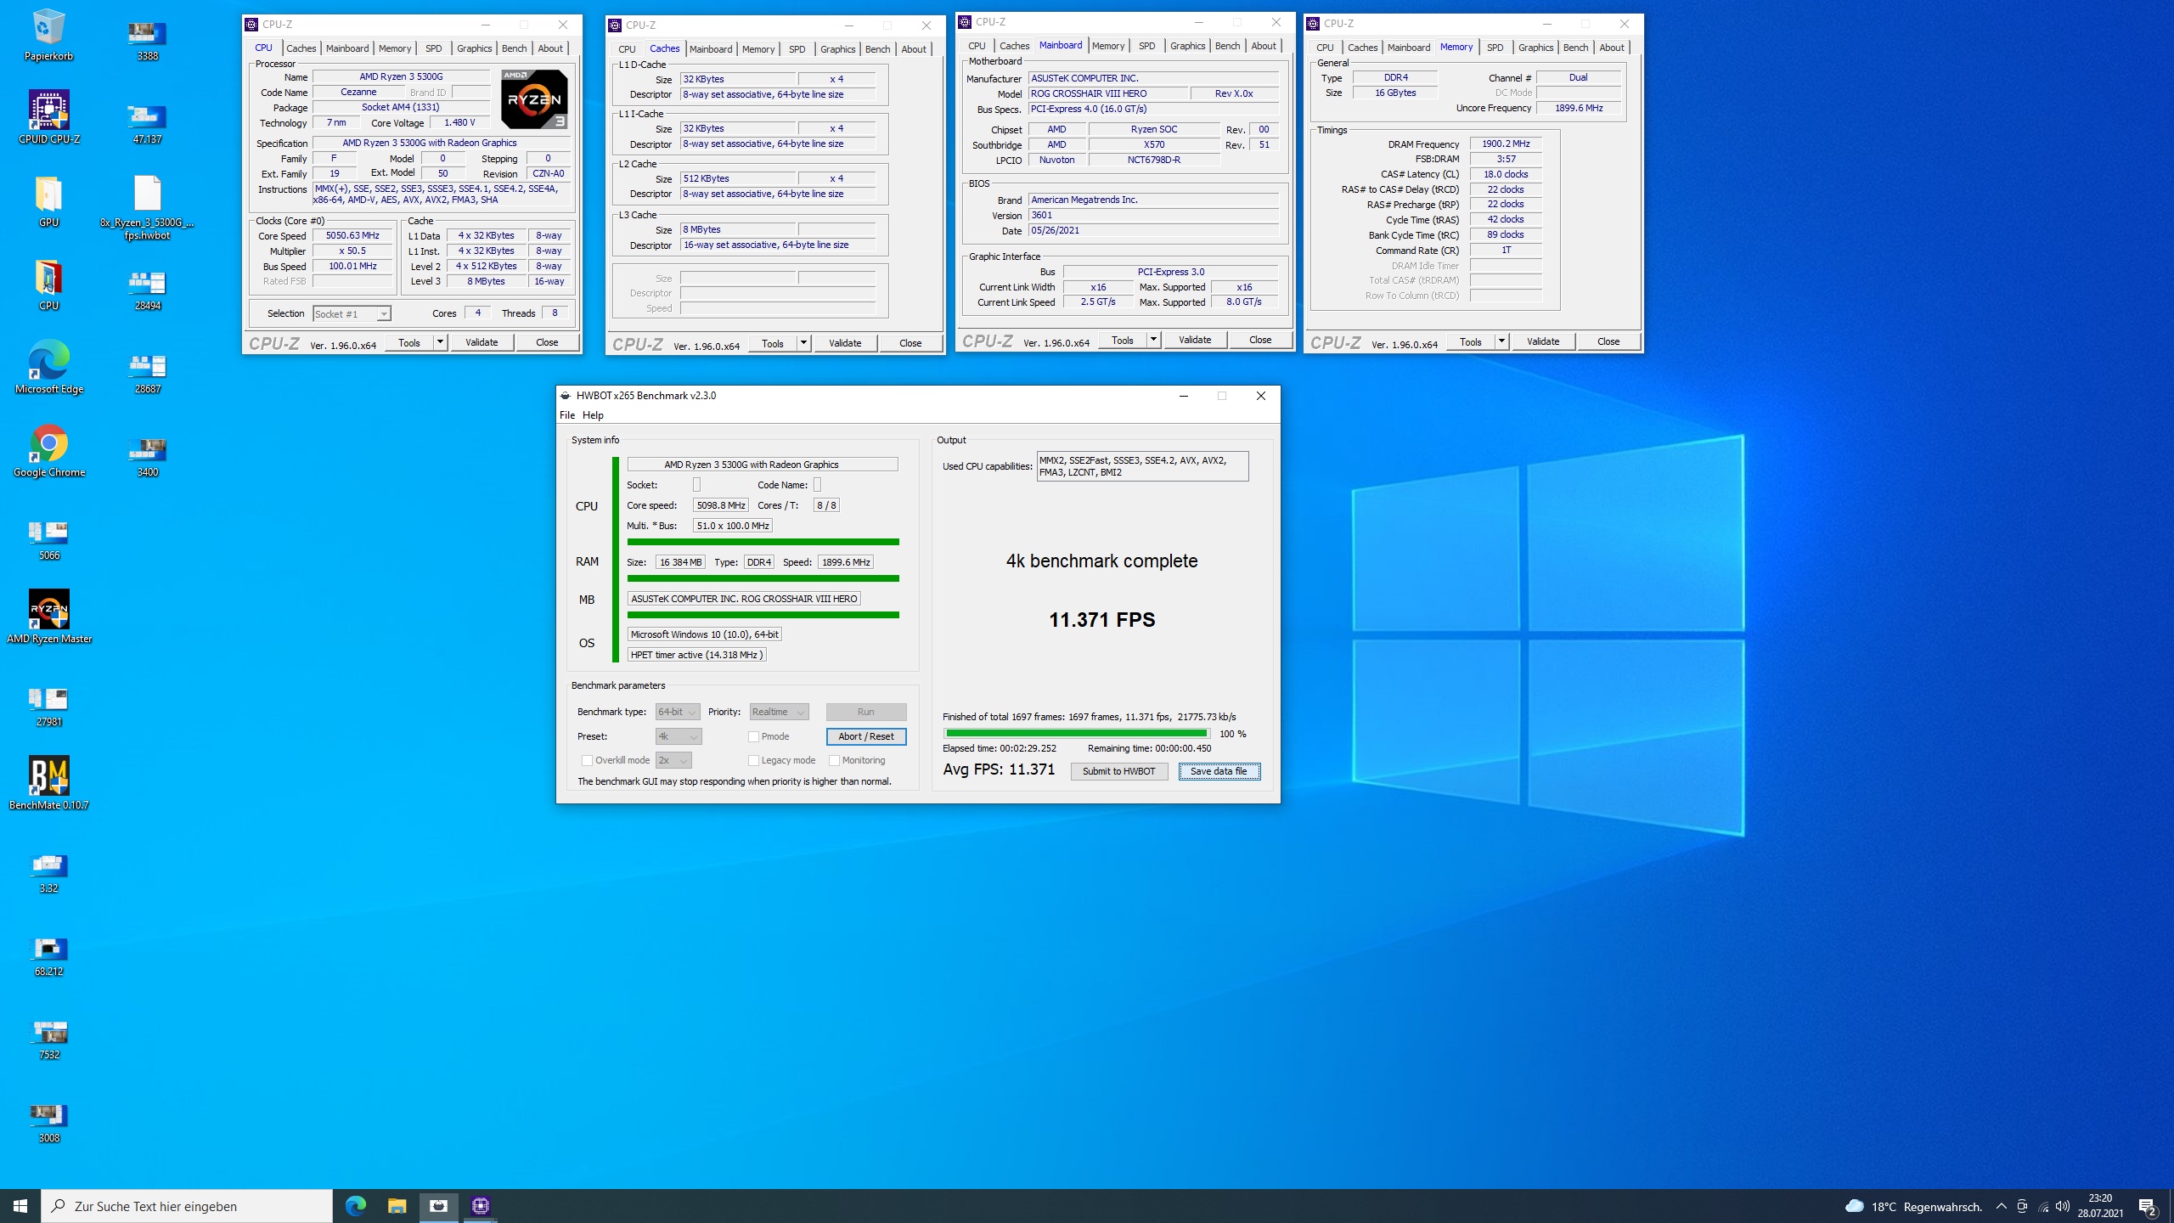Viewport: 2174px width, 1223px height.
Task: Enable the Pmode checkbox
Action: pyautogui.click(x=753, y=736)
